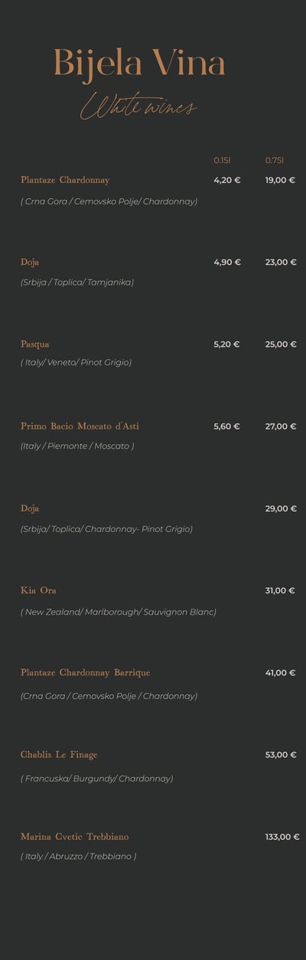
Task: Open the Primo Bacio Moscato d'Asti entry
Action: tap(80, 426)
